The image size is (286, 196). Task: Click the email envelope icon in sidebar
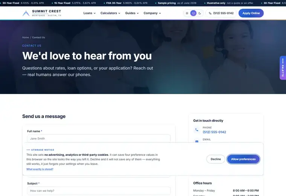tap(197, 141)
